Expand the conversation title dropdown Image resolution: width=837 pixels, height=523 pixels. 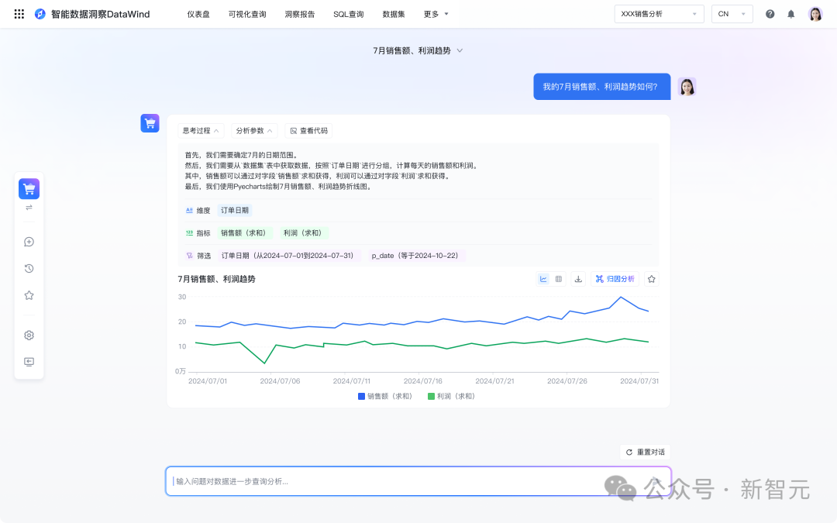coord(418,50)
